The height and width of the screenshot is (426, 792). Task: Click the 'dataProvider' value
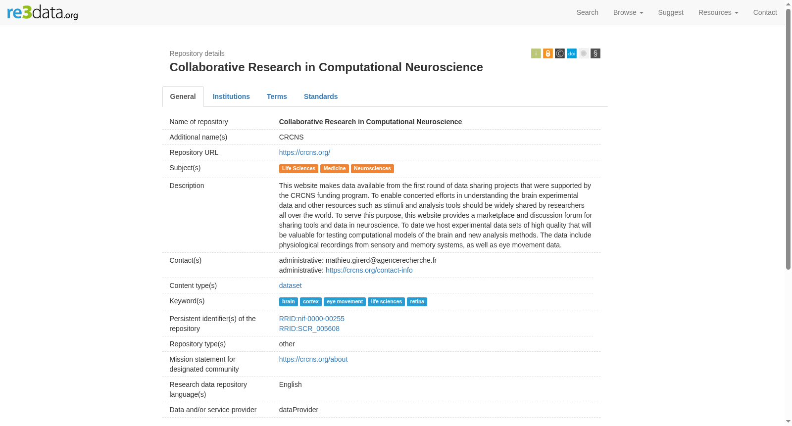coord(298,410)
